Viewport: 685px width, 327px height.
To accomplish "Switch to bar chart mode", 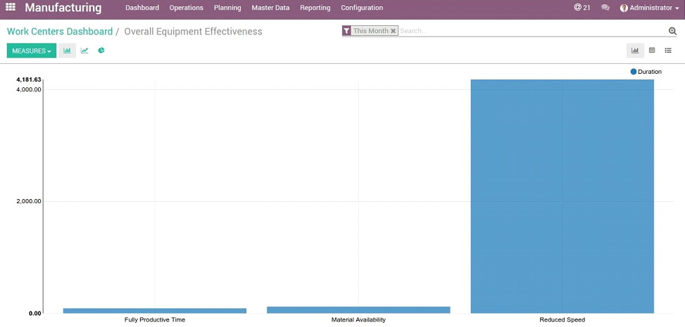I will point(67,51).
